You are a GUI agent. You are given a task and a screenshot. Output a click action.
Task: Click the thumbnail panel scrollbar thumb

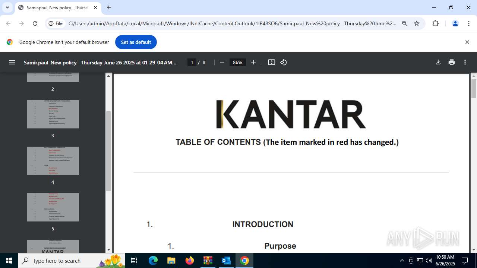(109, 151)
